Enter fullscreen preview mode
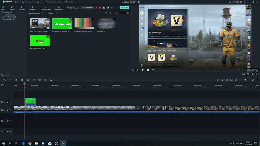The width and height of the screenshot is (260, 146). pyautogui.click(x=257, y=74)
